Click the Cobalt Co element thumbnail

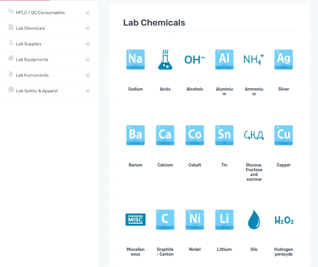195,135
